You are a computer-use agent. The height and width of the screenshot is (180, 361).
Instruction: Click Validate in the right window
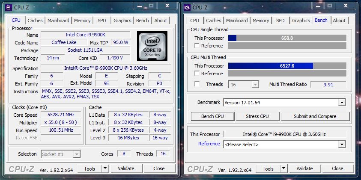click(304, 169)
